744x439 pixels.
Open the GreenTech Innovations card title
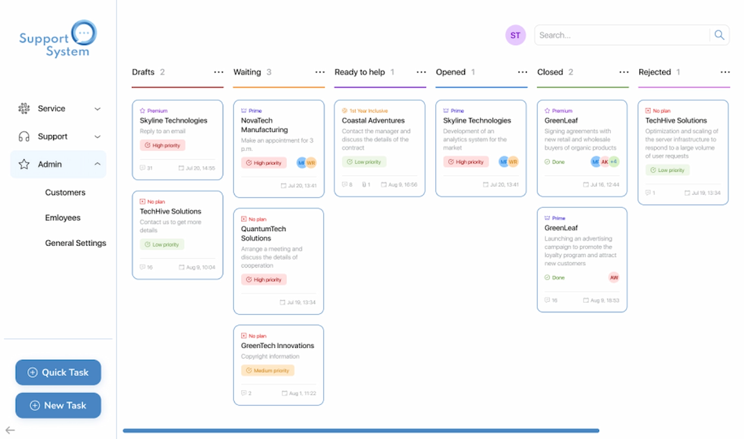pos(277,346)
